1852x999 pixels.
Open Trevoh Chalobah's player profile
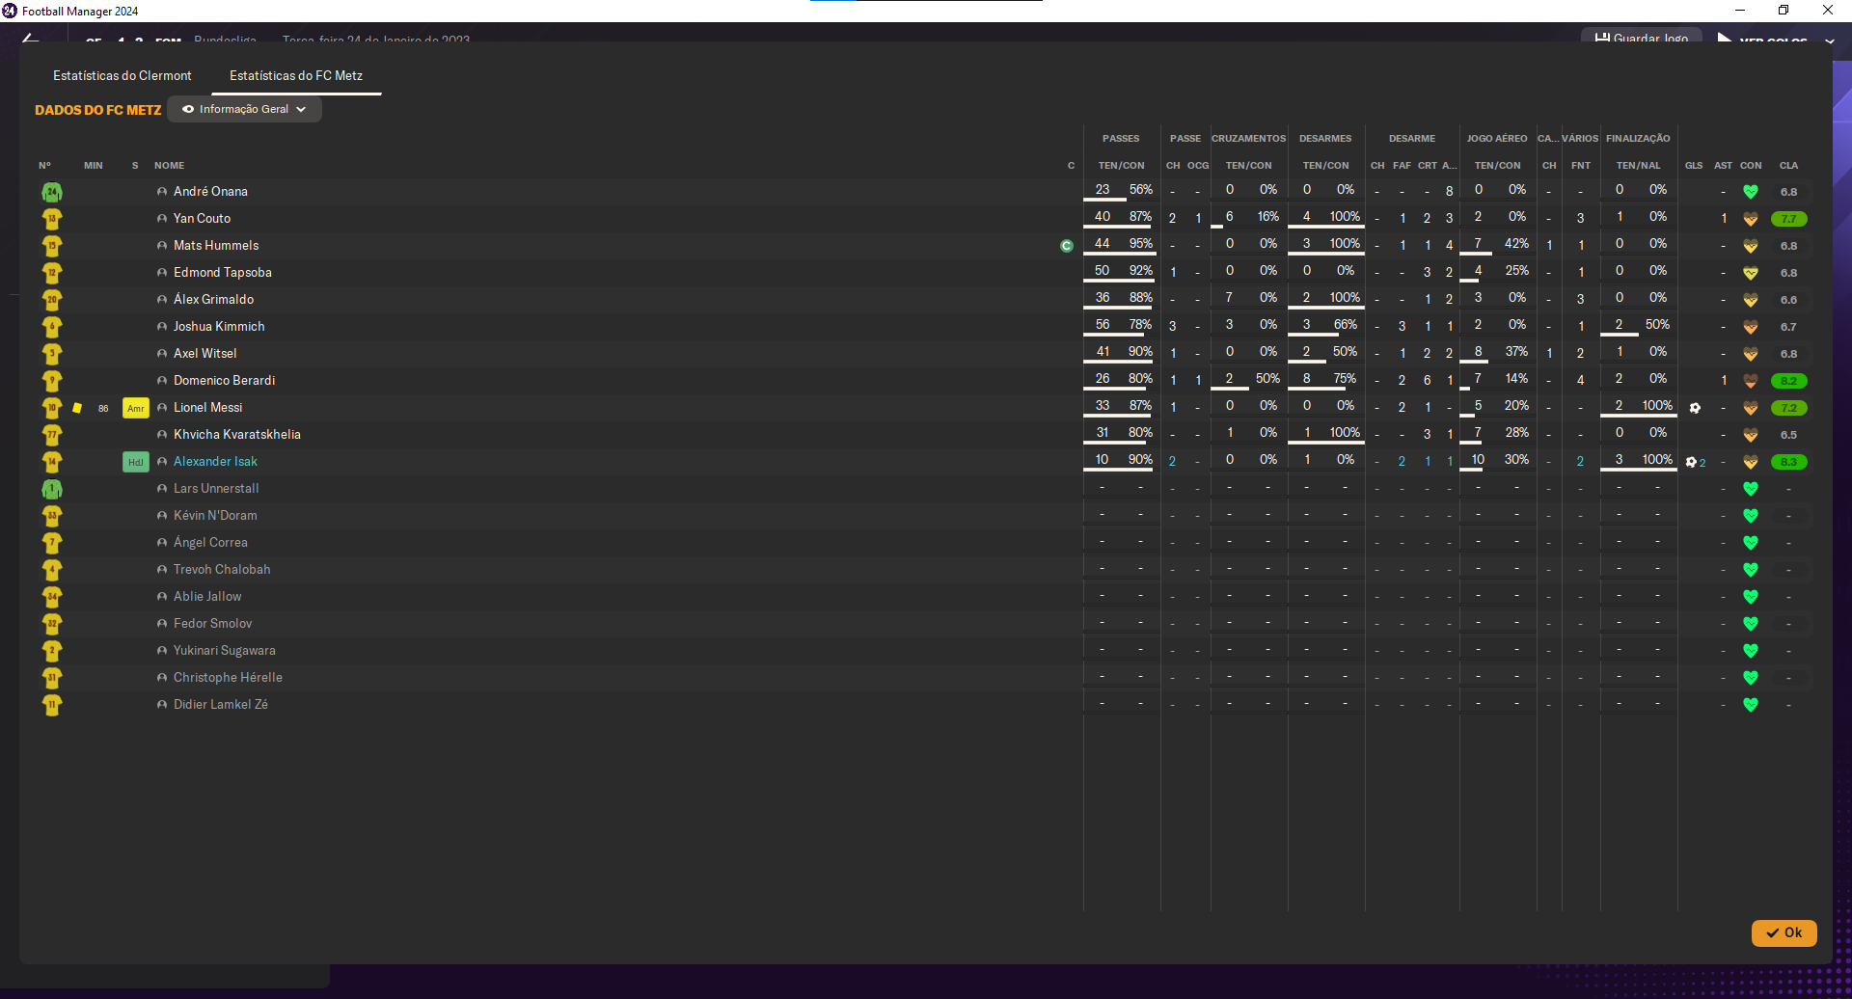point(222,570)
